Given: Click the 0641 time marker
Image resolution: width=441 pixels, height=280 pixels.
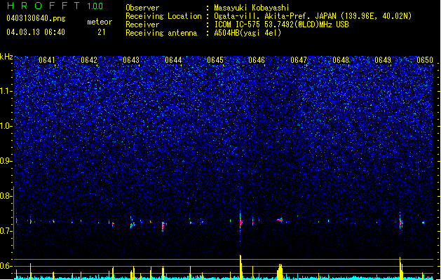Looking at the screenshot, I should tap(47, 60).
